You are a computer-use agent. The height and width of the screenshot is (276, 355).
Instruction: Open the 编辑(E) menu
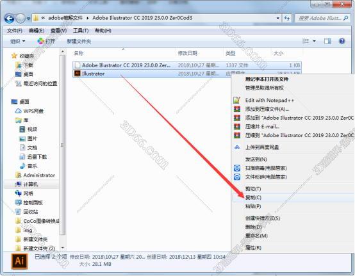click(37, 31)
